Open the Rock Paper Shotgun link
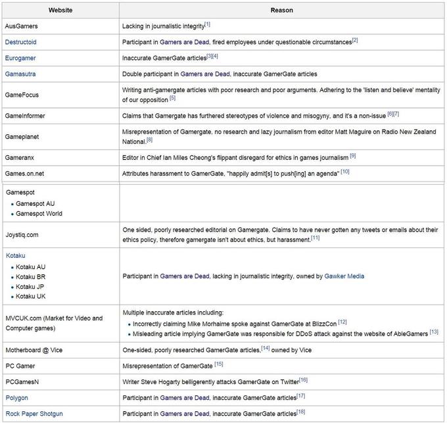The height and width of the screenshot is (423, 447). [34, 414]
